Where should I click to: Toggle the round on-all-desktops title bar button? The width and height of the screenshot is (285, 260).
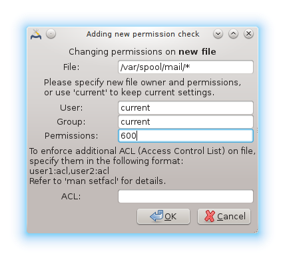coord(51,34)
